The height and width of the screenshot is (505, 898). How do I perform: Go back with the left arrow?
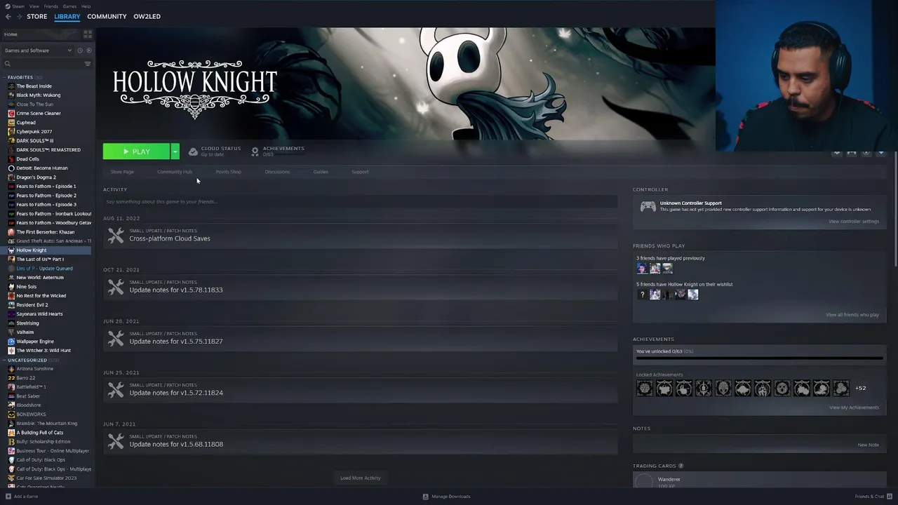pos(8,16)
